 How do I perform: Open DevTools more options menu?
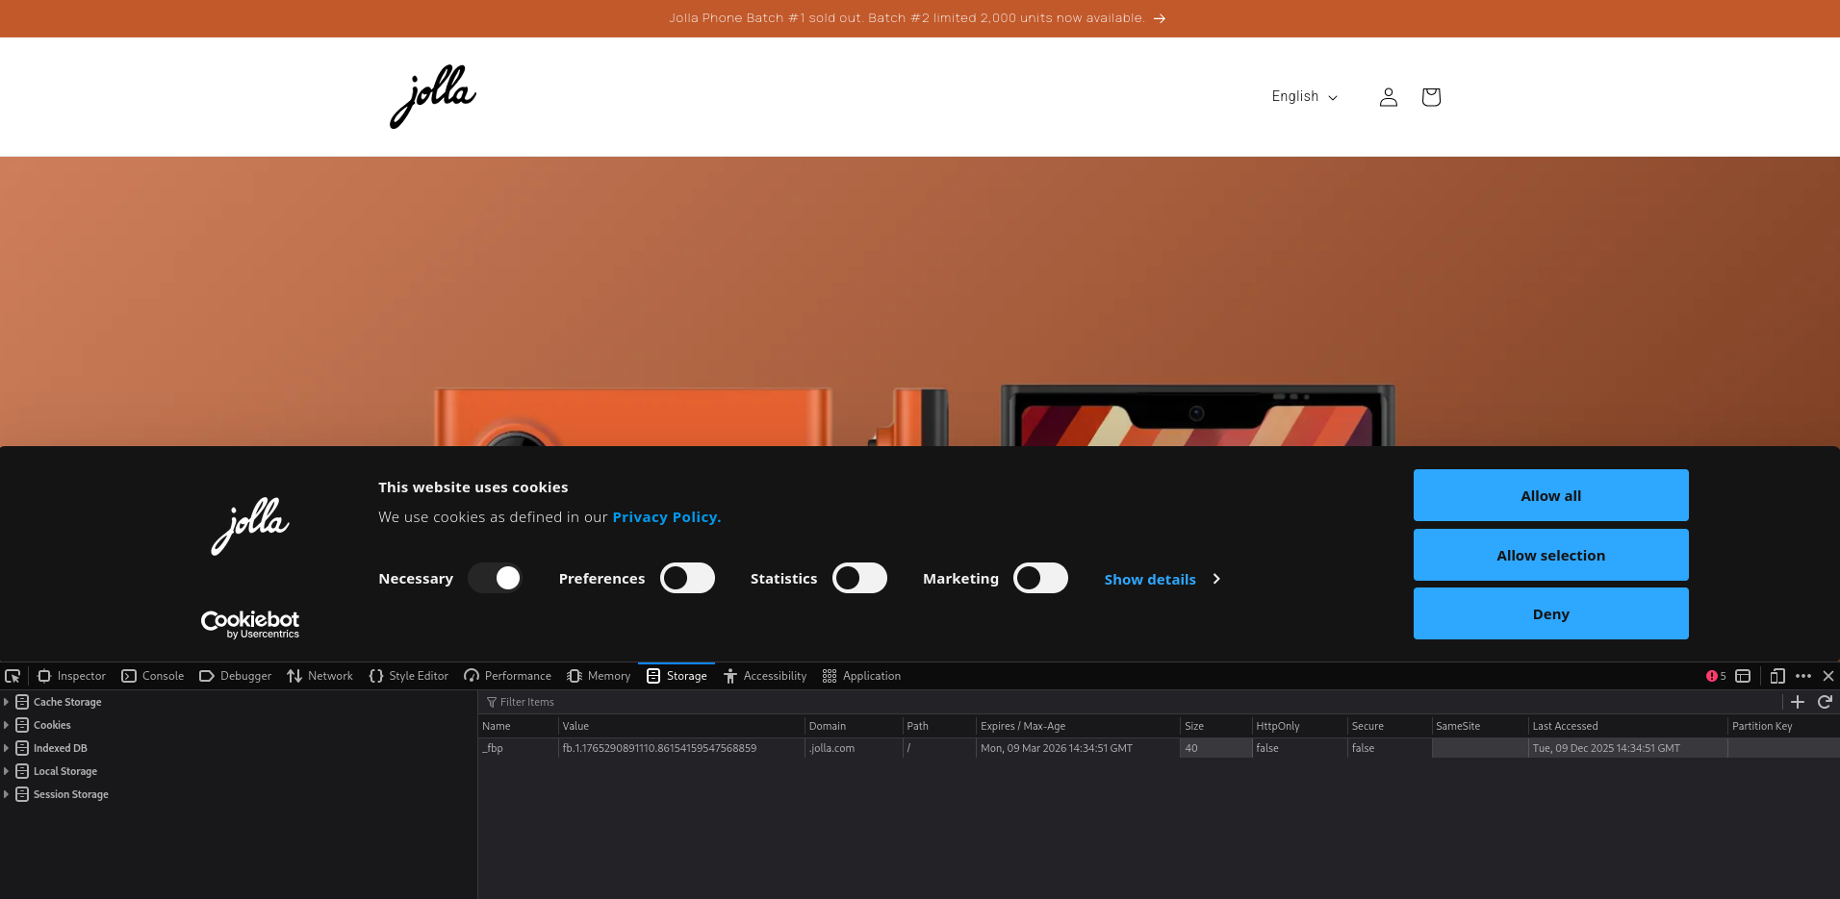[x=1803, y=676]
